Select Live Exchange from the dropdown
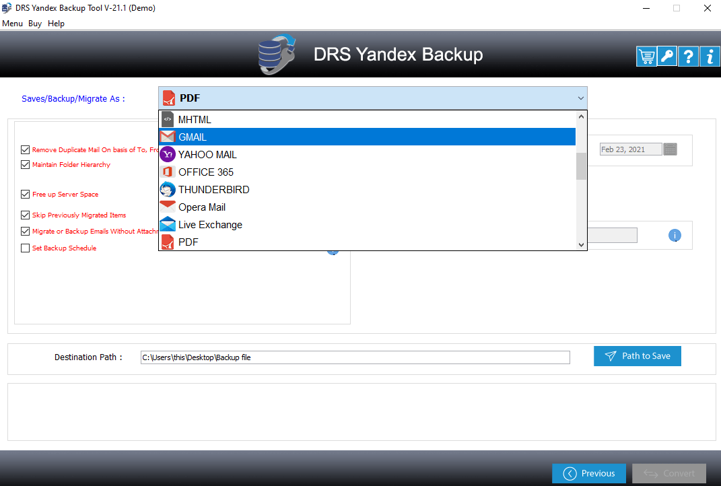This screenshot has width=721, height=486. pyautogui.click(x=368, y=224)
